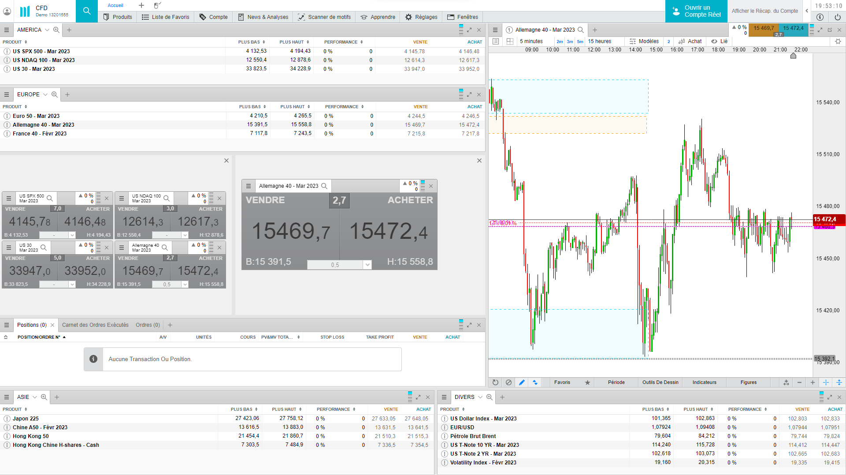
Task: Click the chart refresh icon
Action: point(495,382)
